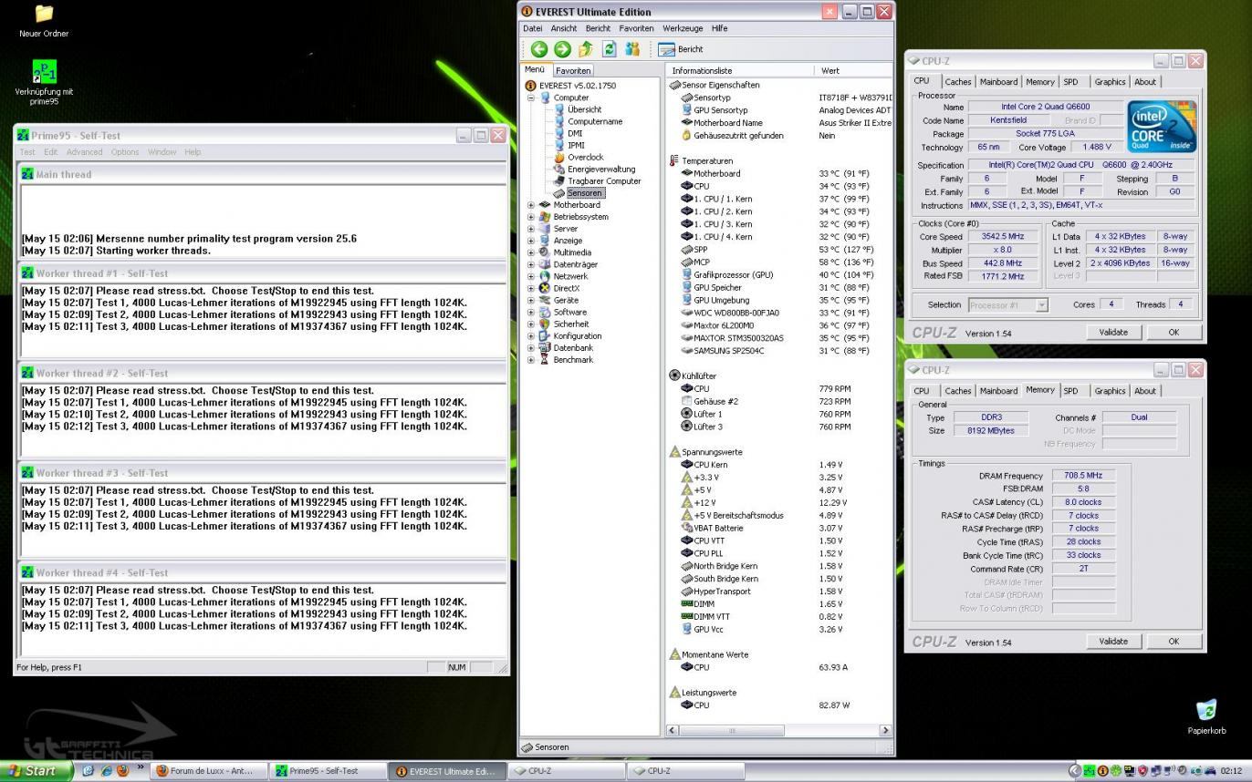Open EVEREST Werkzeuge menu
This screenshot has height=782, width=1252.
click(x=683, y=28)
